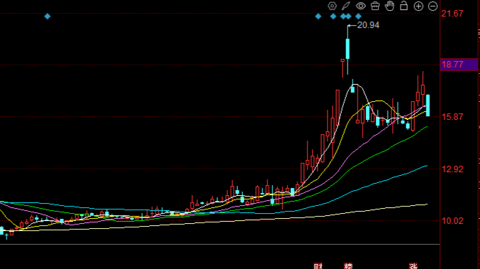Click the latest cyan candle at chart right edge
The width and height of the screenshot is (480, 269).
coord(428,105)
